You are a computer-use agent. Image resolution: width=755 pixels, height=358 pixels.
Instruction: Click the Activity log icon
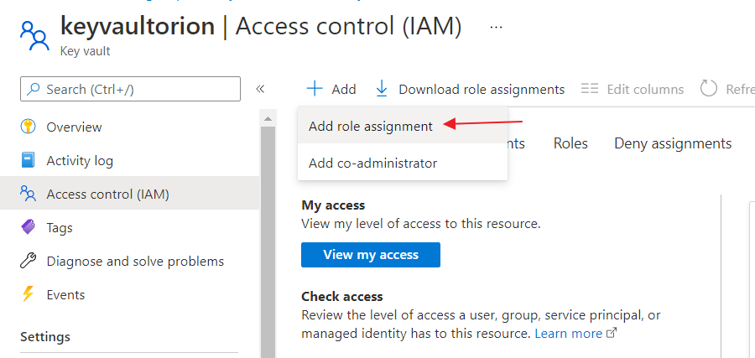click(29, 160)
